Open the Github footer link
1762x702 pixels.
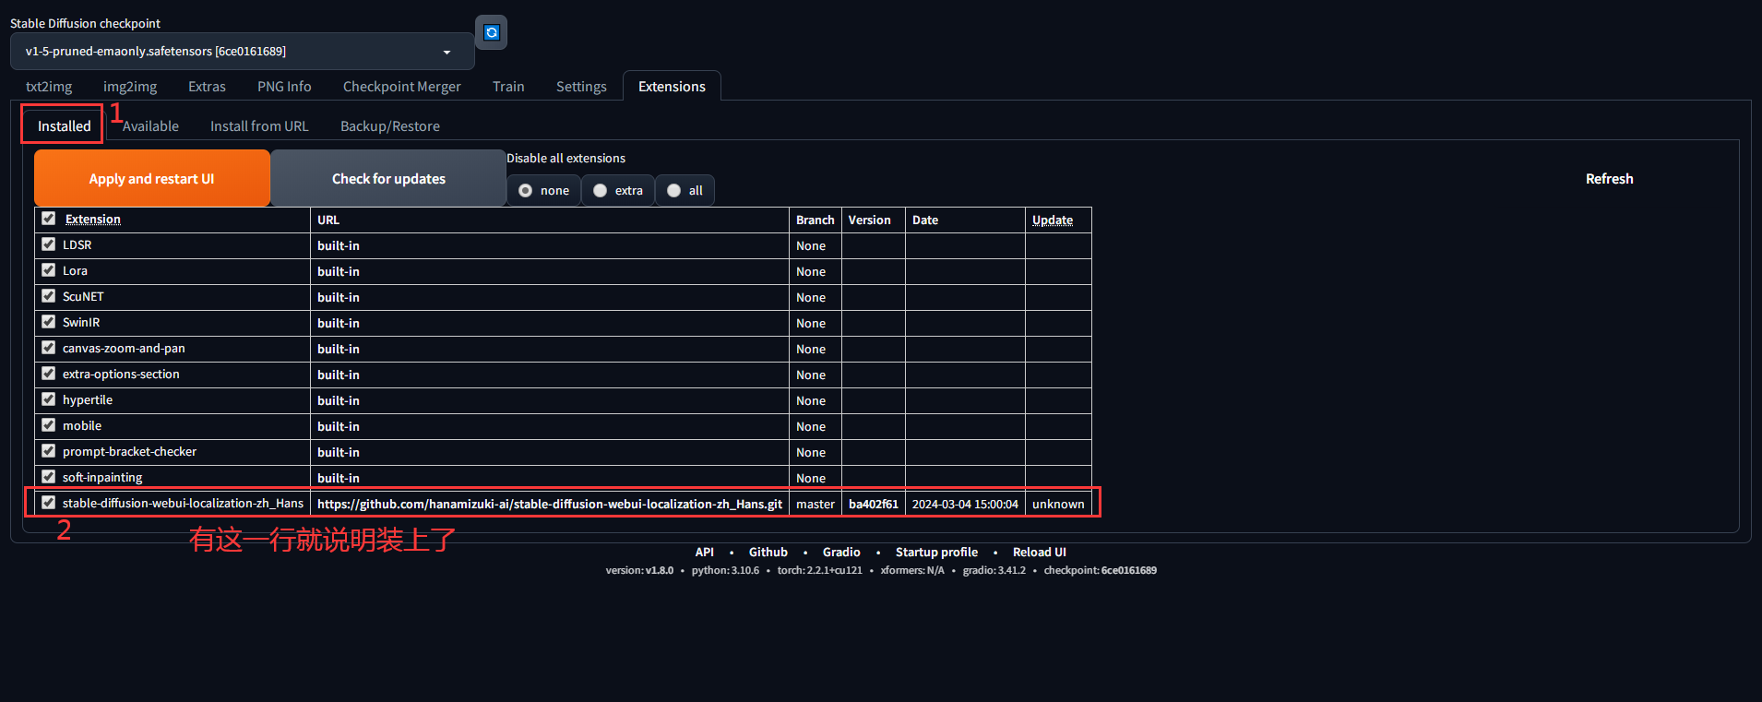[x=768, y=552]
